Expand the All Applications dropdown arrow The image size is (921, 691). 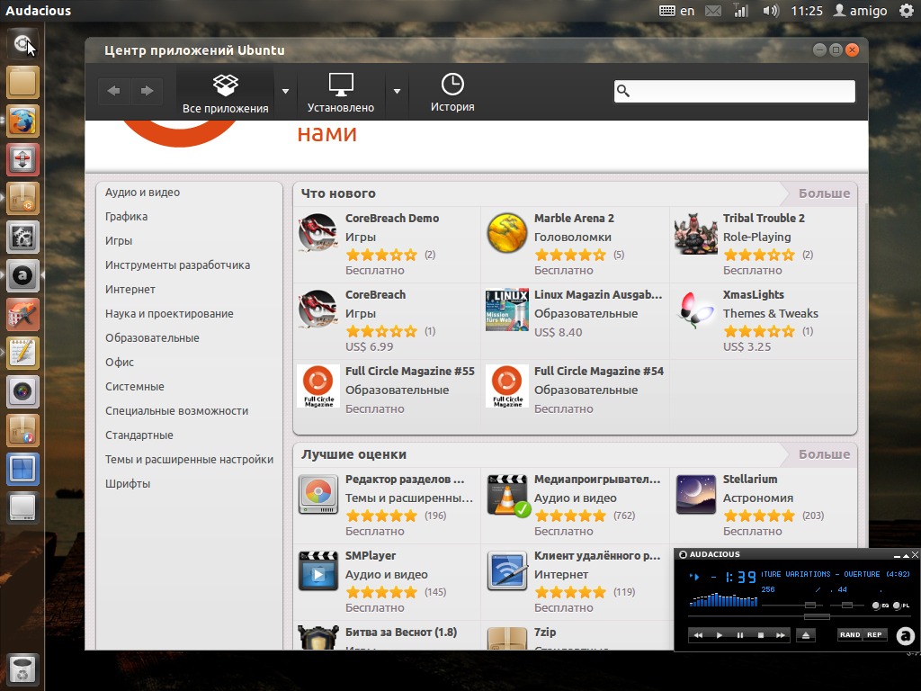coord(285,92)
